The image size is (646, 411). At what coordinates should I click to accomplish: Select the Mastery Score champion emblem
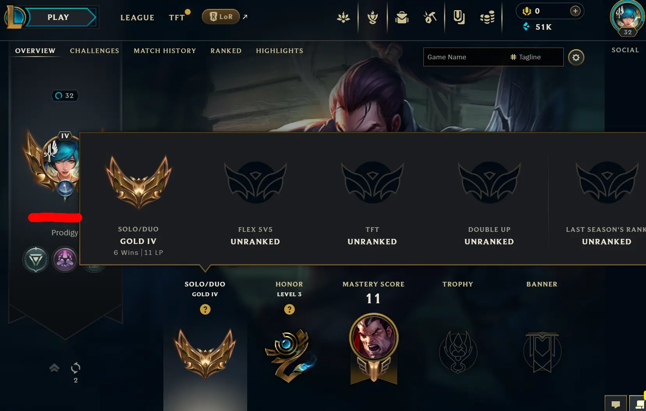click(373, 347)
